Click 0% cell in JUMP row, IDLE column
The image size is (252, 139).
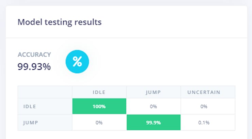[x=99, y=122]
